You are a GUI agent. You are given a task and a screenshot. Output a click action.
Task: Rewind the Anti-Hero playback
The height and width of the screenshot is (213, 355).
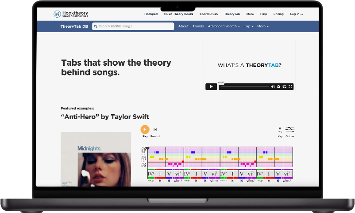(155, 130)
